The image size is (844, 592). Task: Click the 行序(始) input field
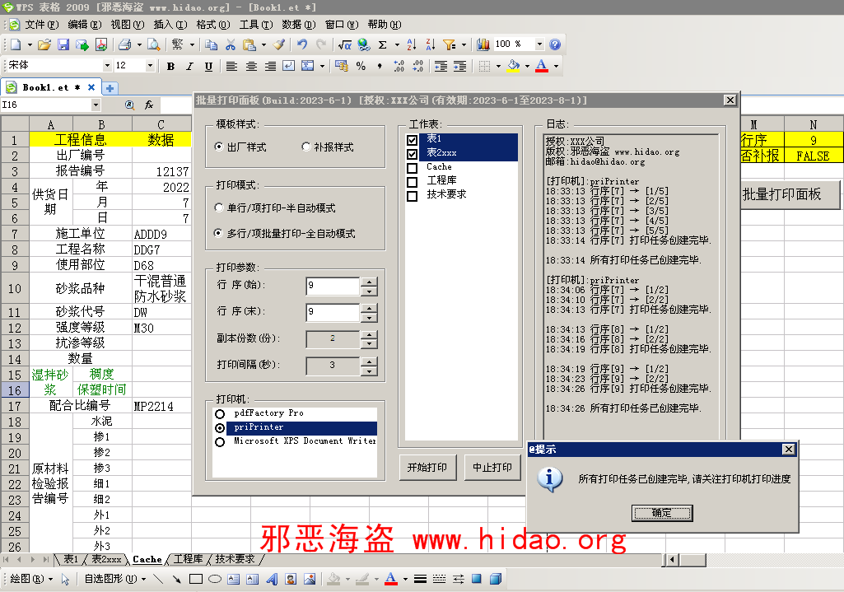pos(333,286)
